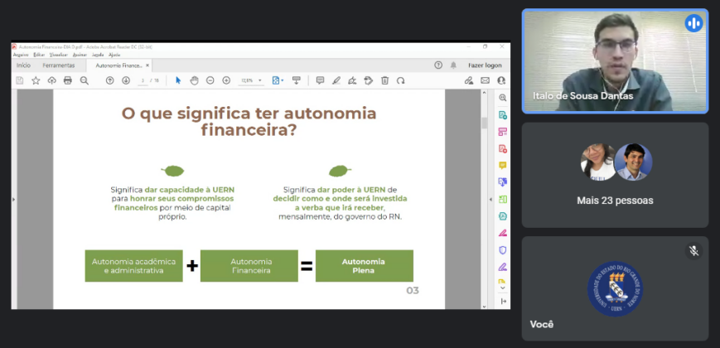Click the upload to cloud icon
The image size is (720, 348).
coord(52,80)
